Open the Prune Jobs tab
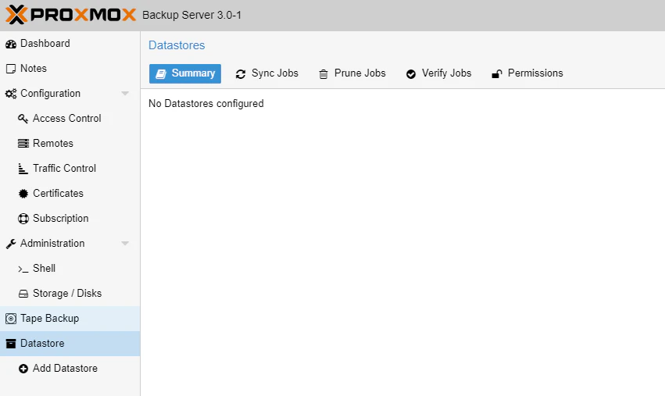665x396 pixels. pos(352,73)
